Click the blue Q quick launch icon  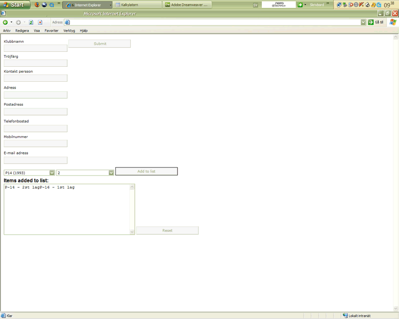coord(52,4)
